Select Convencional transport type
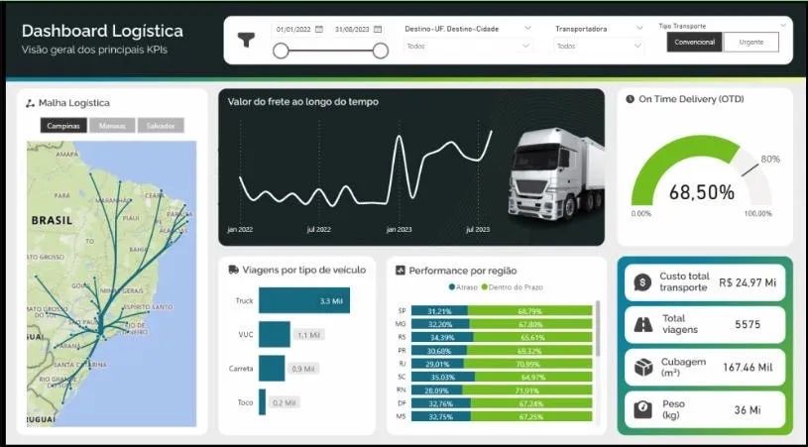Image resolution: width=808 pixels, height=447 pixels. 695,43
